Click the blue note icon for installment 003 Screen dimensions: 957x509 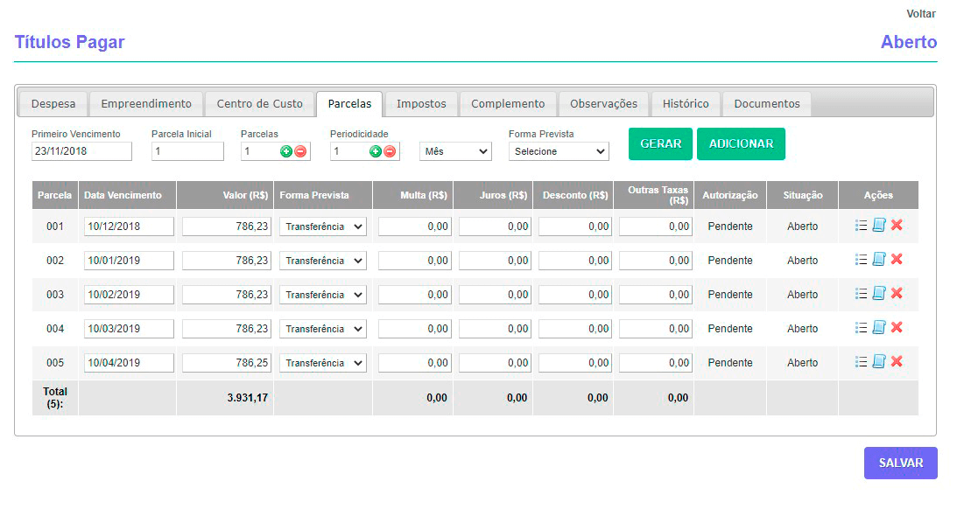click(879, 294)
